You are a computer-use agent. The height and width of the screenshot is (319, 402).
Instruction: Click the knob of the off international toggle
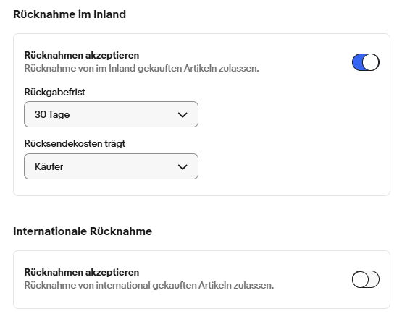361,279
